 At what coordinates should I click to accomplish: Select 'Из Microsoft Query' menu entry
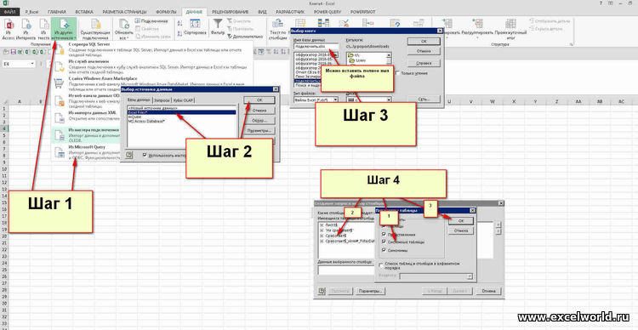click(87, 146)
